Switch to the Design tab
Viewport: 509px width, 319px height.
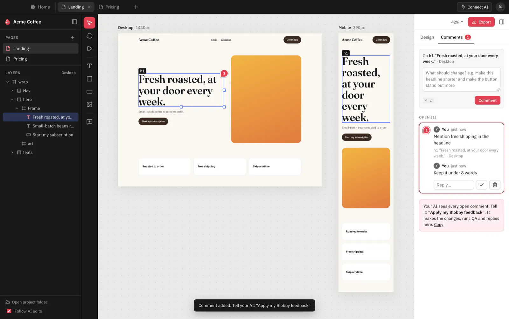tap(427, 37)
